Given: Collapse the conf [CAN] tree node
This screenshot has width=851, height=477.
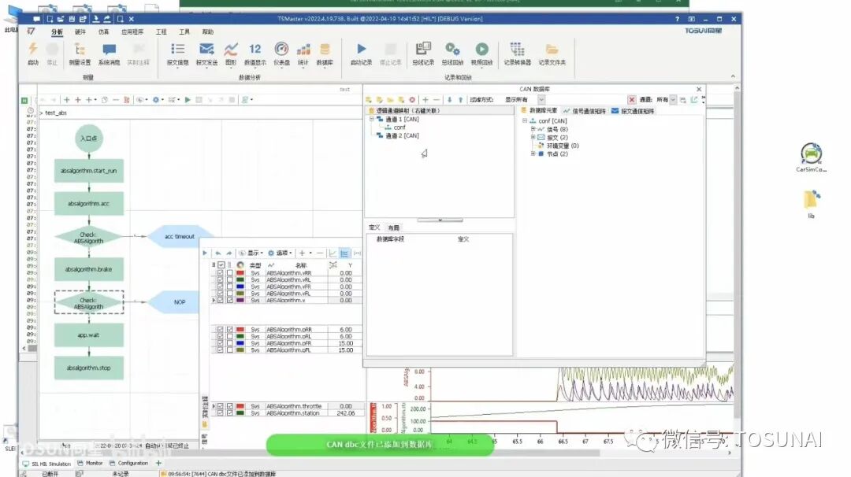Looking at the screenshot, I should (x=525, y=121).
